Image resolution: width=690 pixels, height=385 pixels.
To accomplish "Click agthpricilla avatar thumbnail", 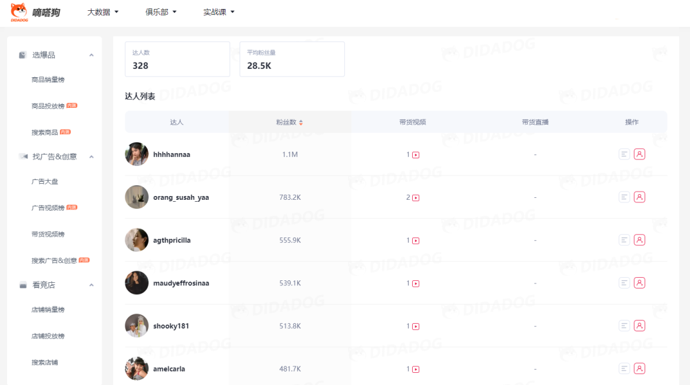I will pyautogui.click(x=137, y=240).
